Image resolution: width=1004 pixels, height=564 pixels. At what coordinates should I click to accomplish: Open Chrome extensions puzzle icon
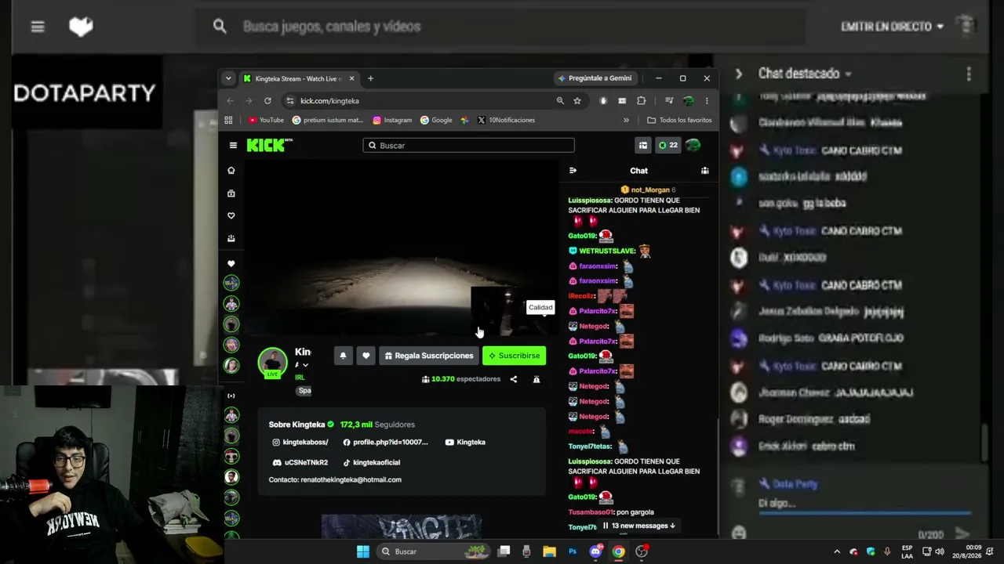tap(641, 100)
